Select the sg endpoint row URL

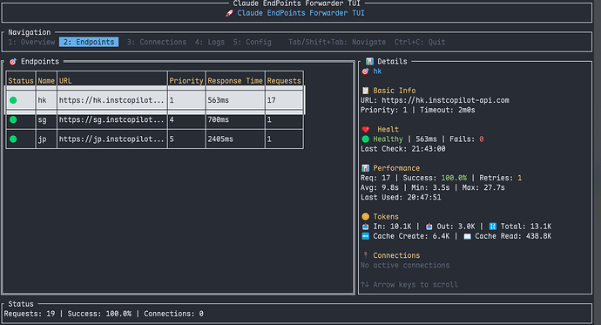pyautogui.click(x=111, y=119)
